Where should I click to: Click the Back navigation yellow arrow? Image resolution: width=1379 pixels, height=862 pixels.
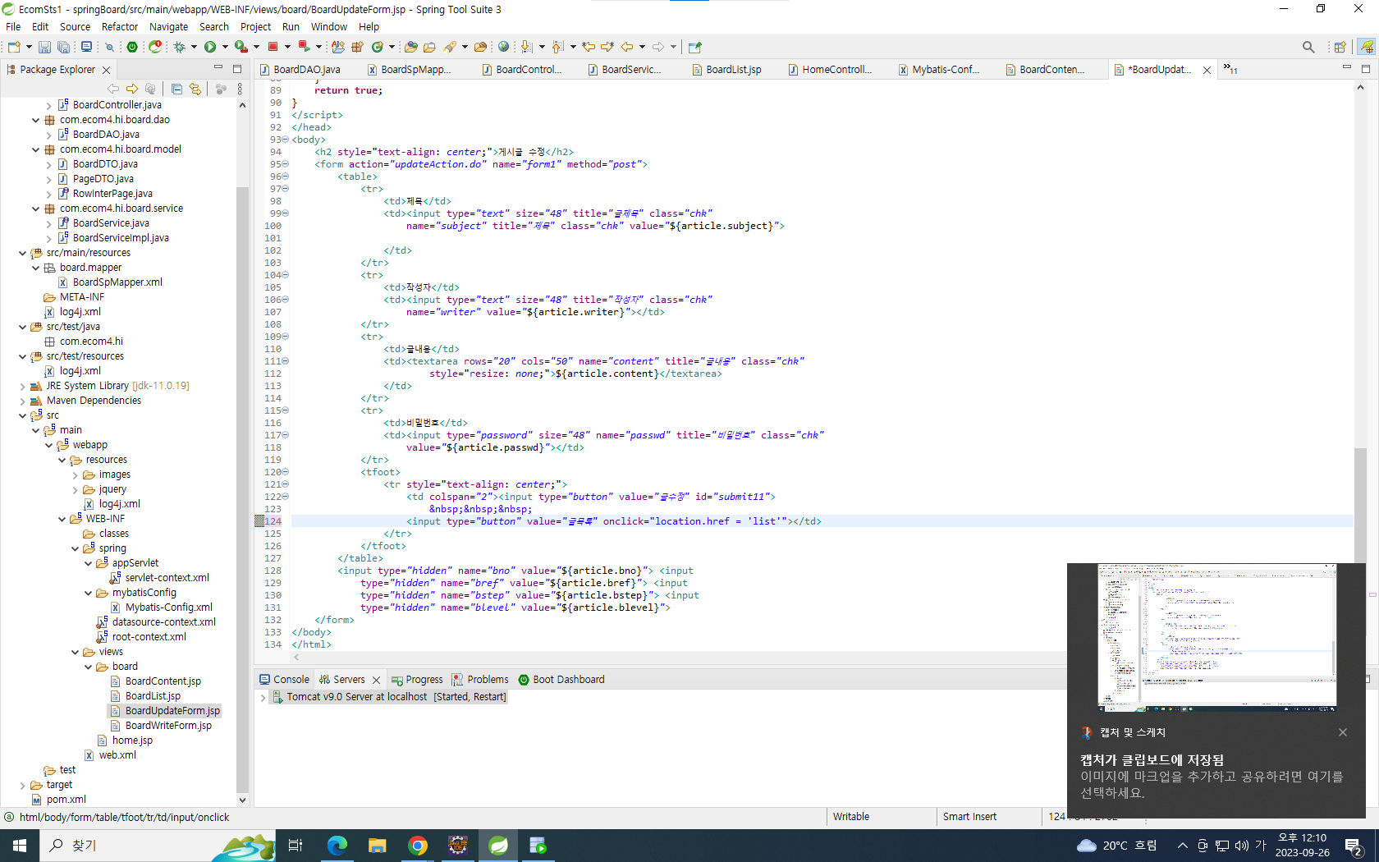(x=627, y=47)
